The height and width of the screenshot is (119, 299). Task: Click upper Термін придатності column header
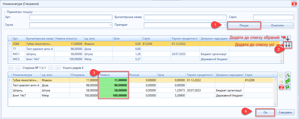[x=185, y=38]
